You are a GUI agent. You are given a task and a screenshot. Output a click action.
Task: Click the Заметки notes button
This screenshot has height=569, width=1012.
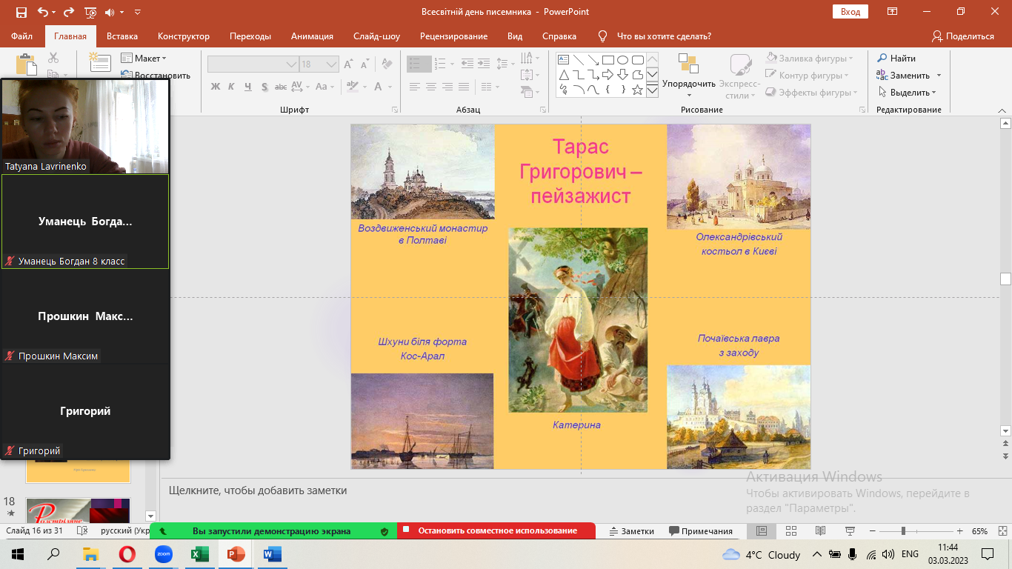click(632, 531)
